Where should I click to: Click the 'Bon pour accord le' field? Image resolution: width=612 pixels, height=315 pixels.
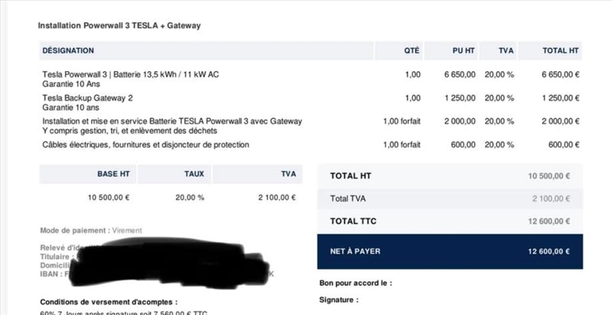(356, 283)
